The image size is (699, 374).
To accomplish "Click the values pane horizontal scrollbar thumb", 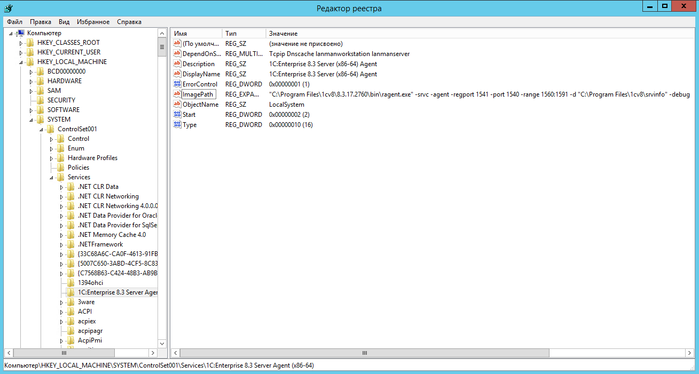I will (364, 353).
